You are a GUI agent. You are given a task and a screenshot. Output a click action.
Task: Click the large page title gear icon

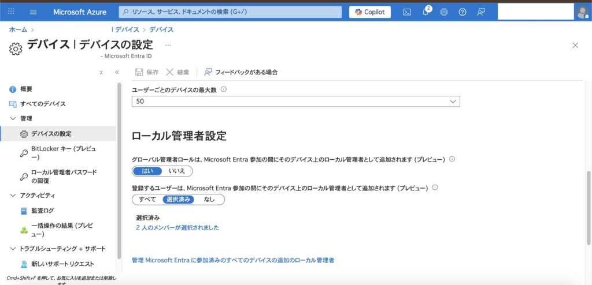16,49
